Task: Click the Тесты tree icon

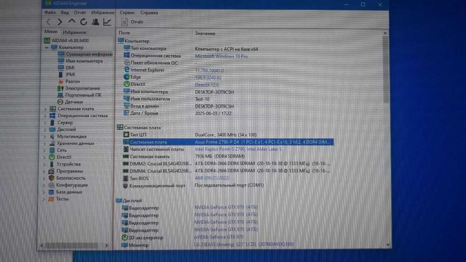Action: [51, 199]
